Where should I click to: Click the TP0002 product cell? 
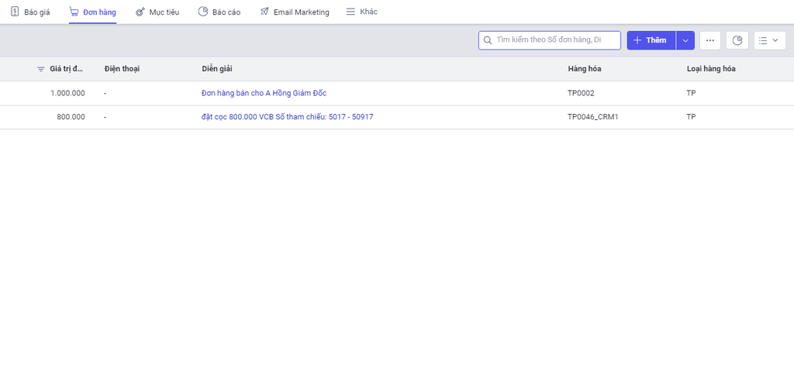click(x=581, y=93)
